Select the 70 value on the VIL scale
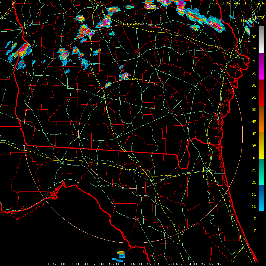Screen dimensions: 266x266 coord(254,61)
